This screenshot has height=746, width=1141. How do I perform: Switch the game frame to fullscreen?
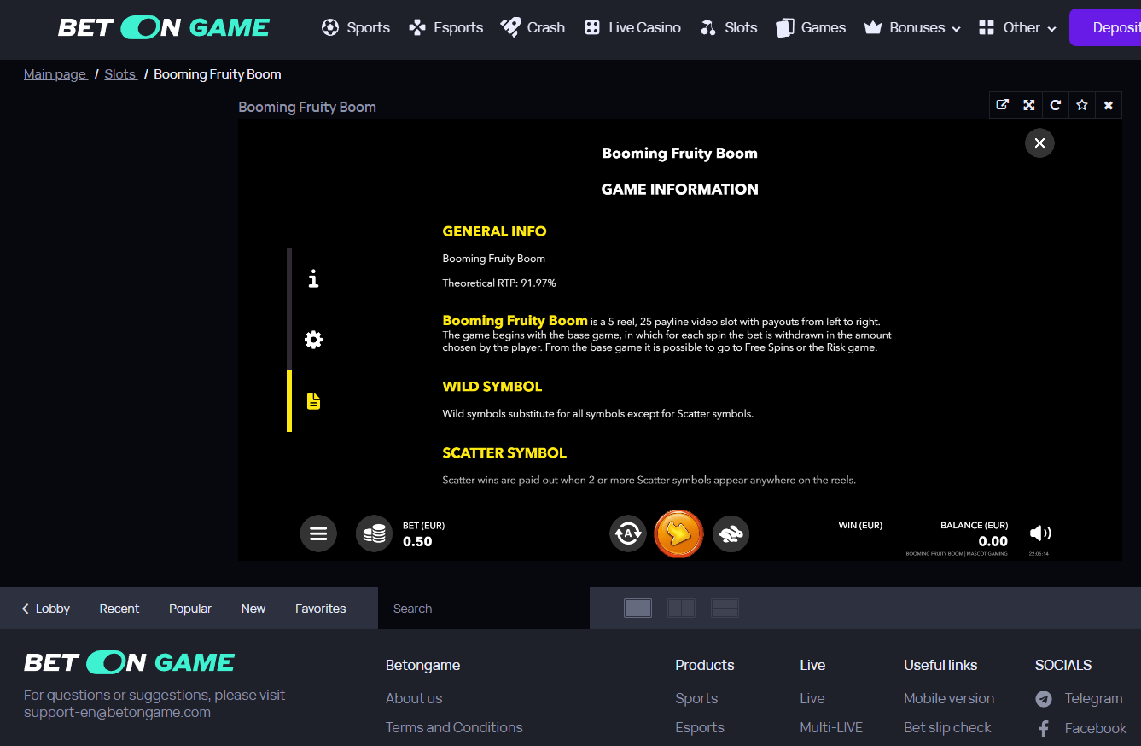click(1029, 105)
